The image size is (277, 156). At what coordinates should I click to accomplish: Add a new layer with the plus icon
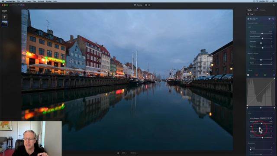pos(5,17)
